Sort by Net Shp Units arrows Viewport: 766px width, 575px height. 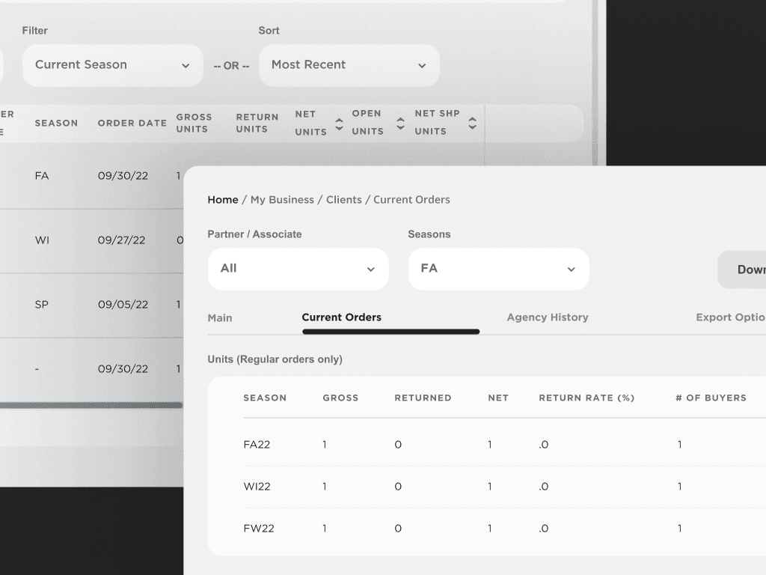coord(472,124)
